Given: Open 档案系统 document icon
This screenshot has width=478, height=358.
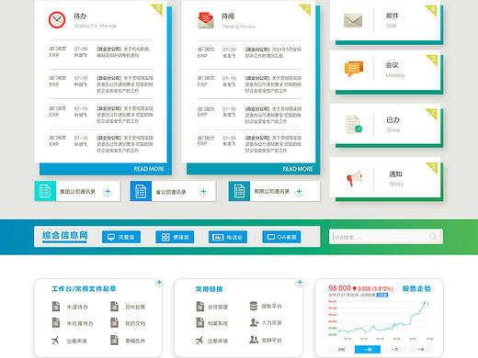Looking at the screenshot, I should tap(200, 322).
